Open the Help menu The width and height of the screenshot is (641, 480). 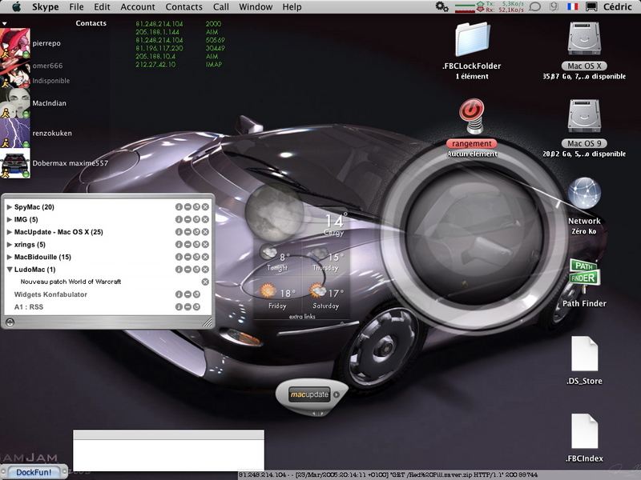coord(292,7)
